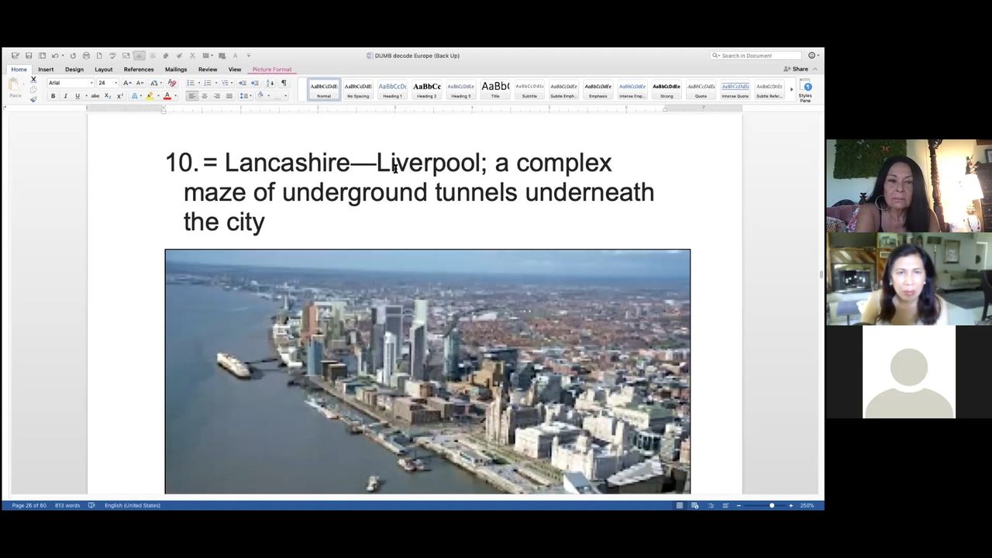Click the show paragraph marks icon
992x558 pixels.
coord(284,83)
